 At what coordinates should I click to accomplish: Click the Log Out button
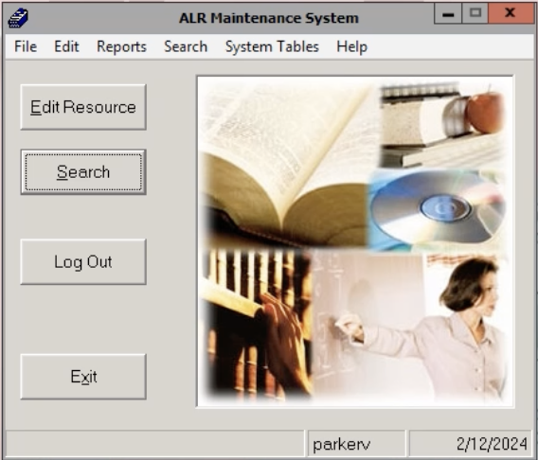(x=83, y=262)
